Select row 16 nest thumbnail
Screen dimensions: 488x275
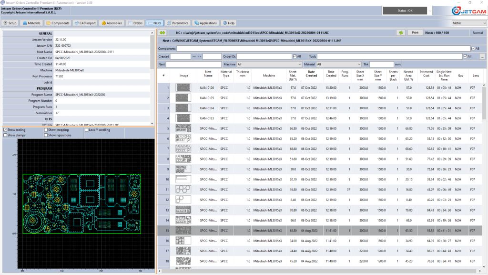click(183, 241)
